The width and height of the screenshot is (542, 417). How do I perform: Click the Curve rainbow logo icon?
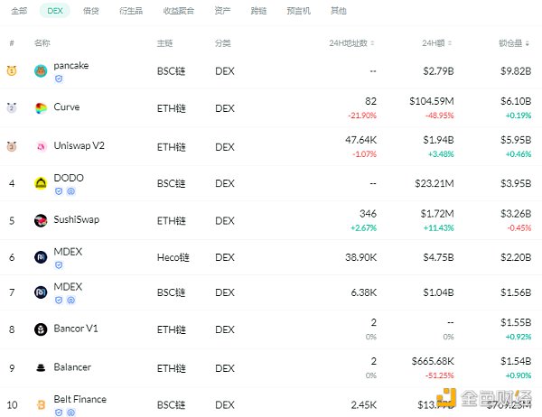[x=41, y=108]
